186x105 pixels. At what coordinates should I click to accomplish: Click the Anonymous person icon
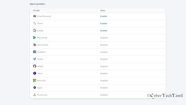click(x=35, y=94)
